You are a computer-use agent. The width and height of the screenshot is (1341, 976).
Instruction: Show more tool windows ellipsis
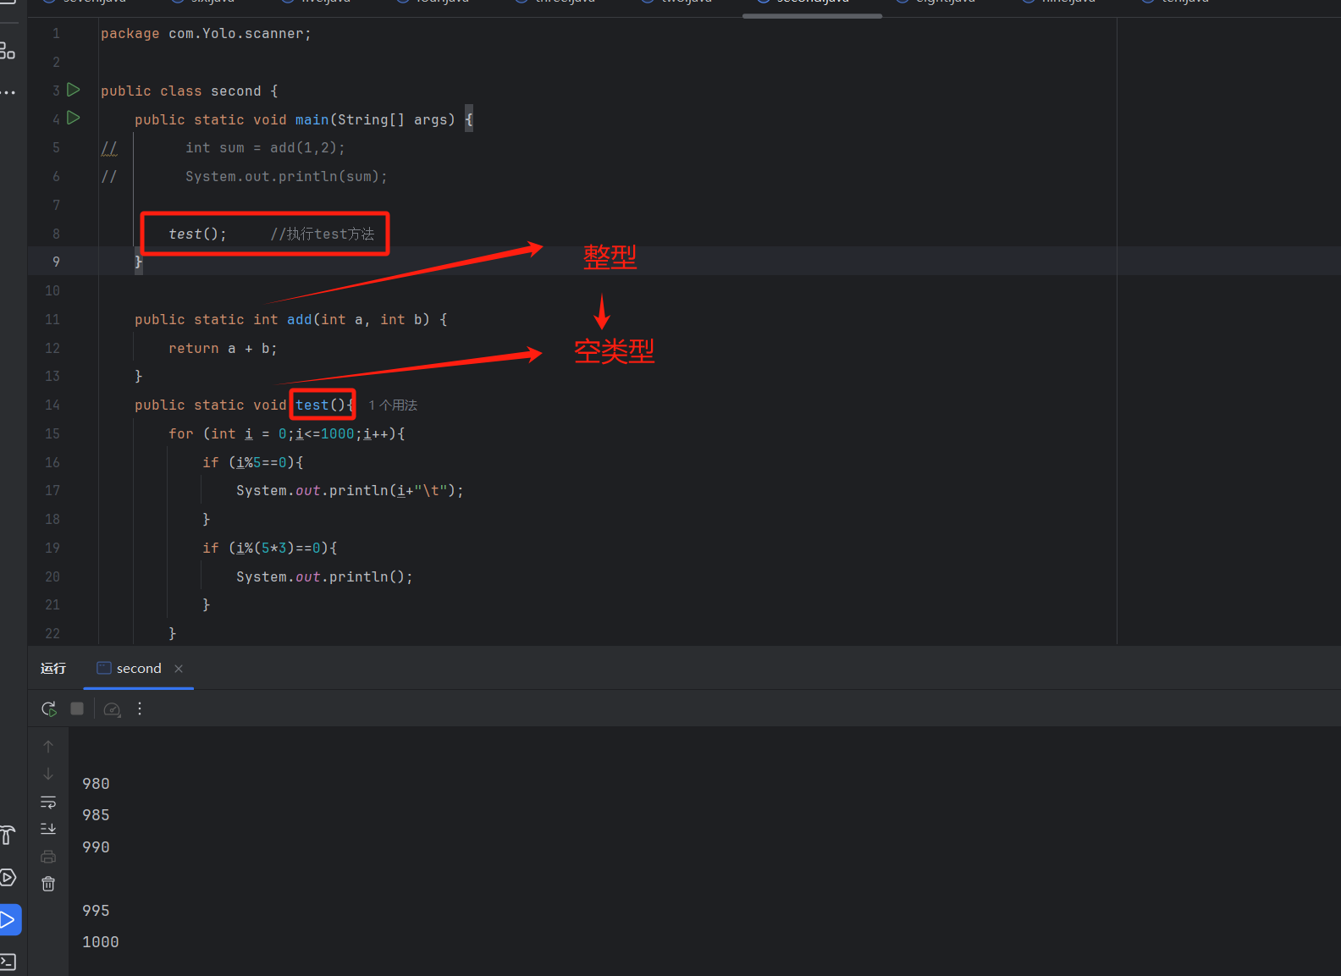point(8,92)
